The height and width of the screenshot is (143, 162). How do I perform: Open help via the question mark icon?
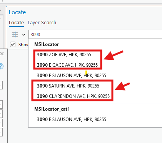point(1,66)
